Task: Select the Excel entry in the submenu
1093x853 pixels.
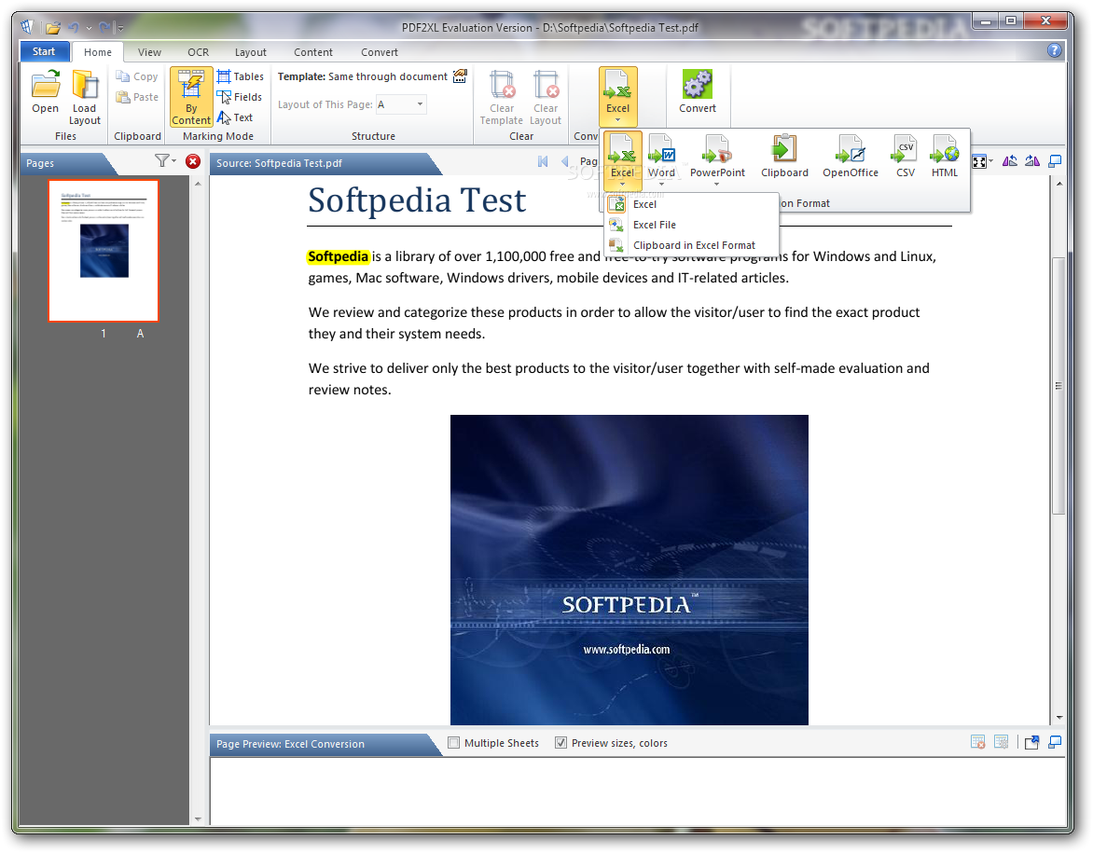Action: (x=691, y=204)
